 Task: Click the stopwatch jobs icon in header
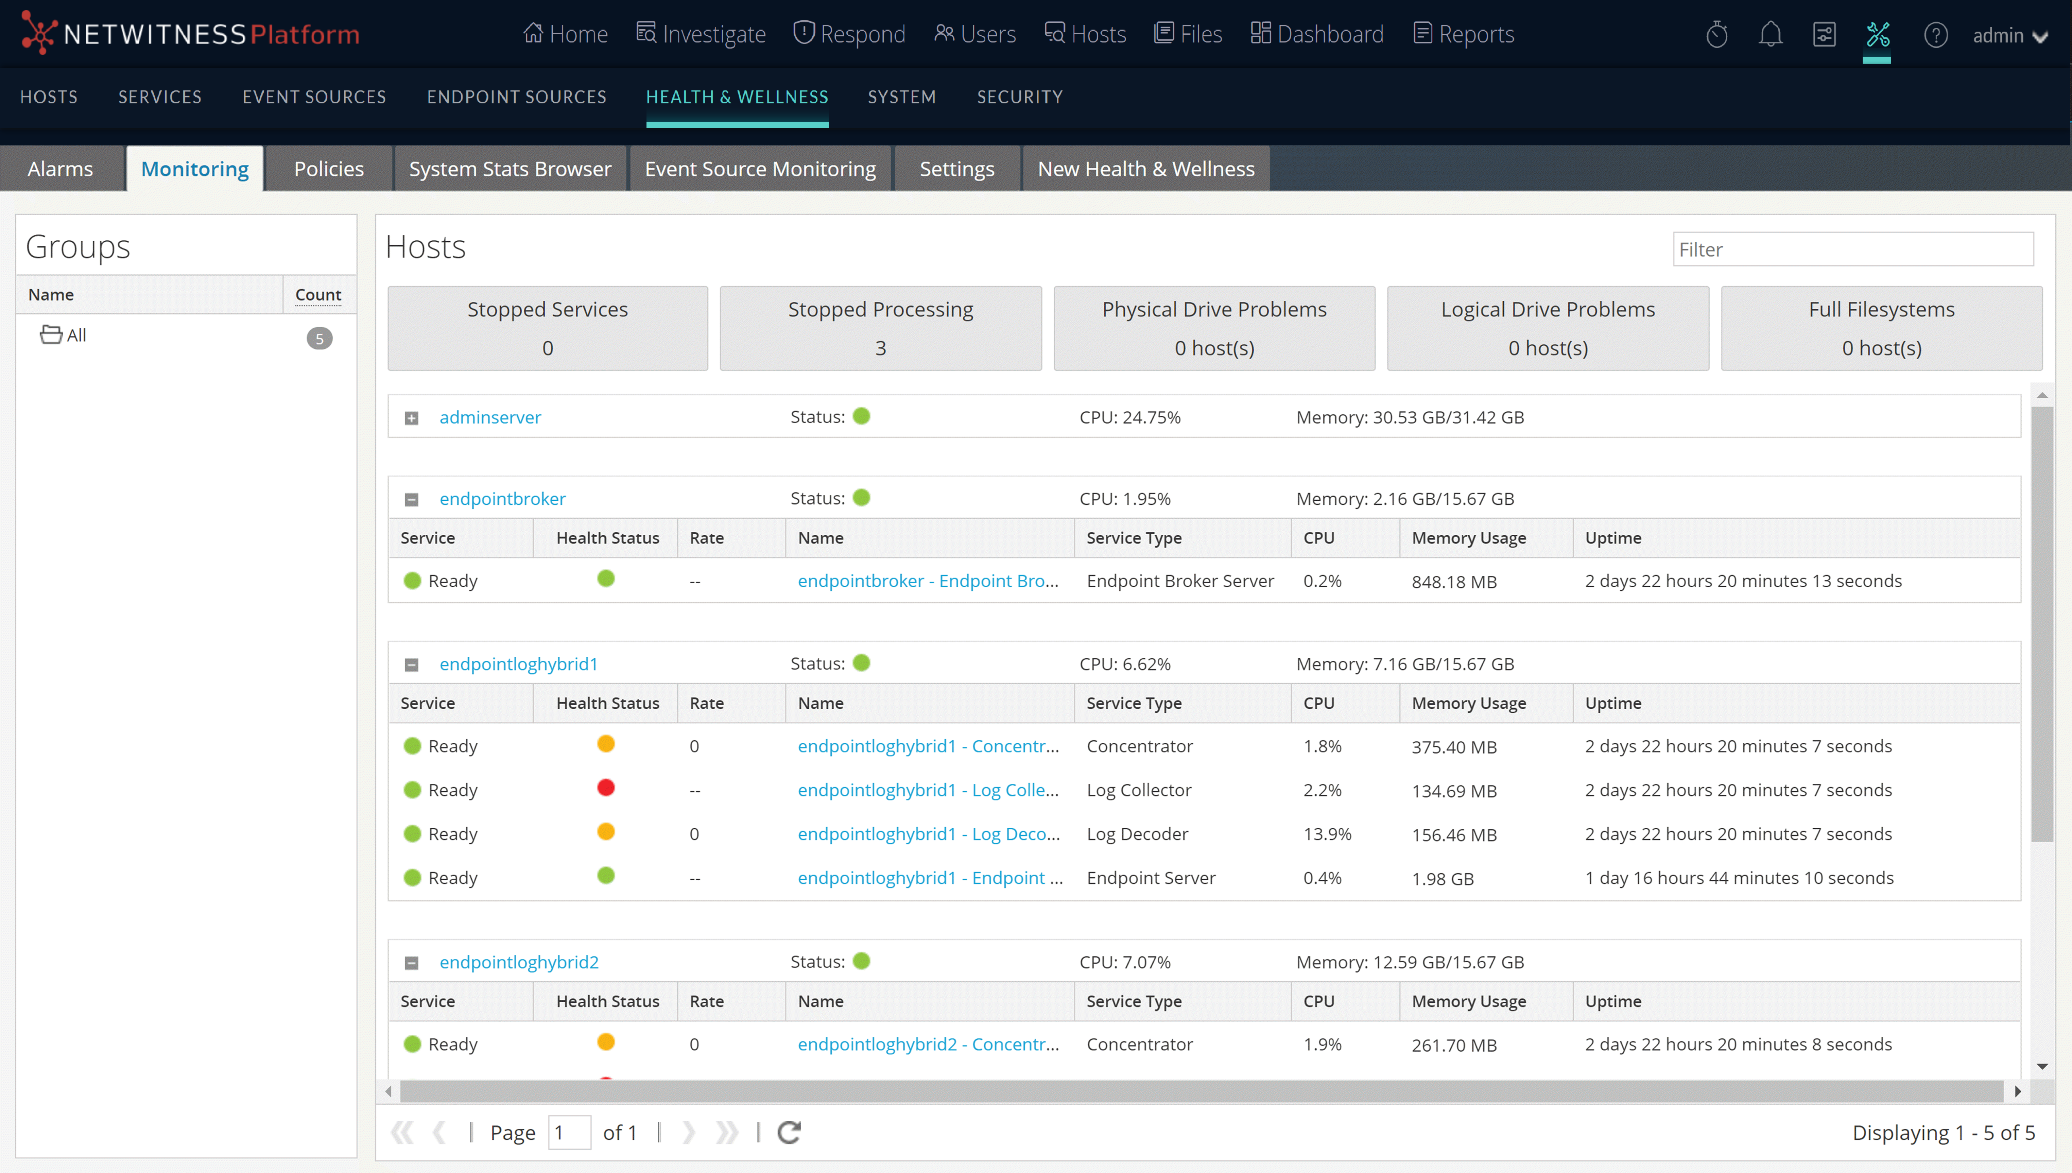click(1717, 35)
